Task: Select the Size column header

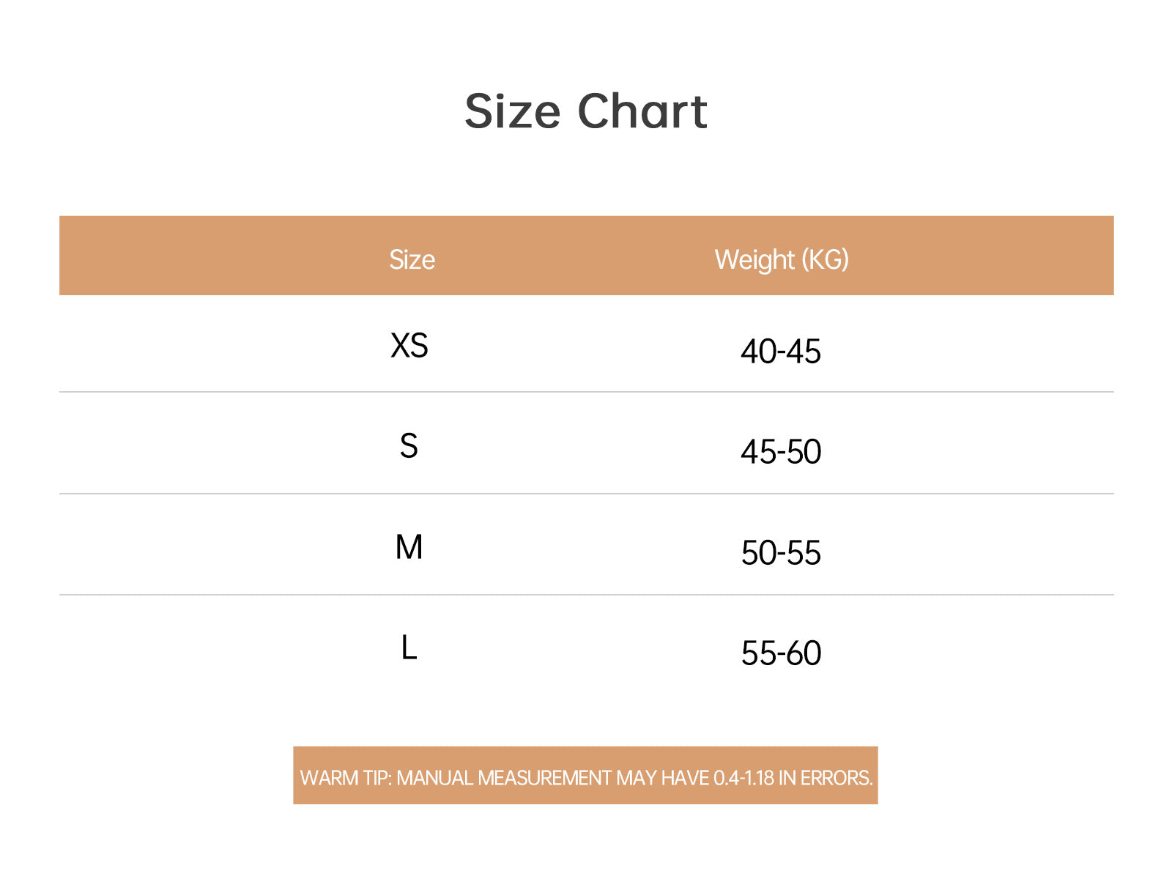Action: pos(412,260)
